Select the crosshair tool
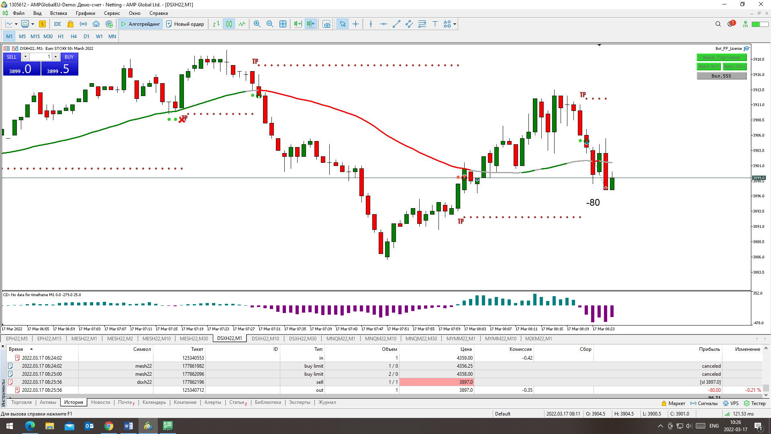The width and height of the screenshot is (771, 434). [355, 24]
